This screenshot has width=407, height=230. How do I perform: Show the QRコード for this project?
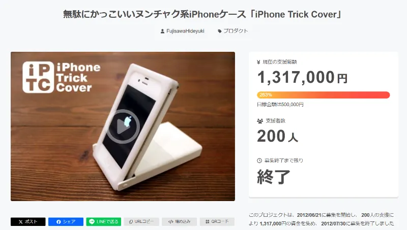[217, 222]
